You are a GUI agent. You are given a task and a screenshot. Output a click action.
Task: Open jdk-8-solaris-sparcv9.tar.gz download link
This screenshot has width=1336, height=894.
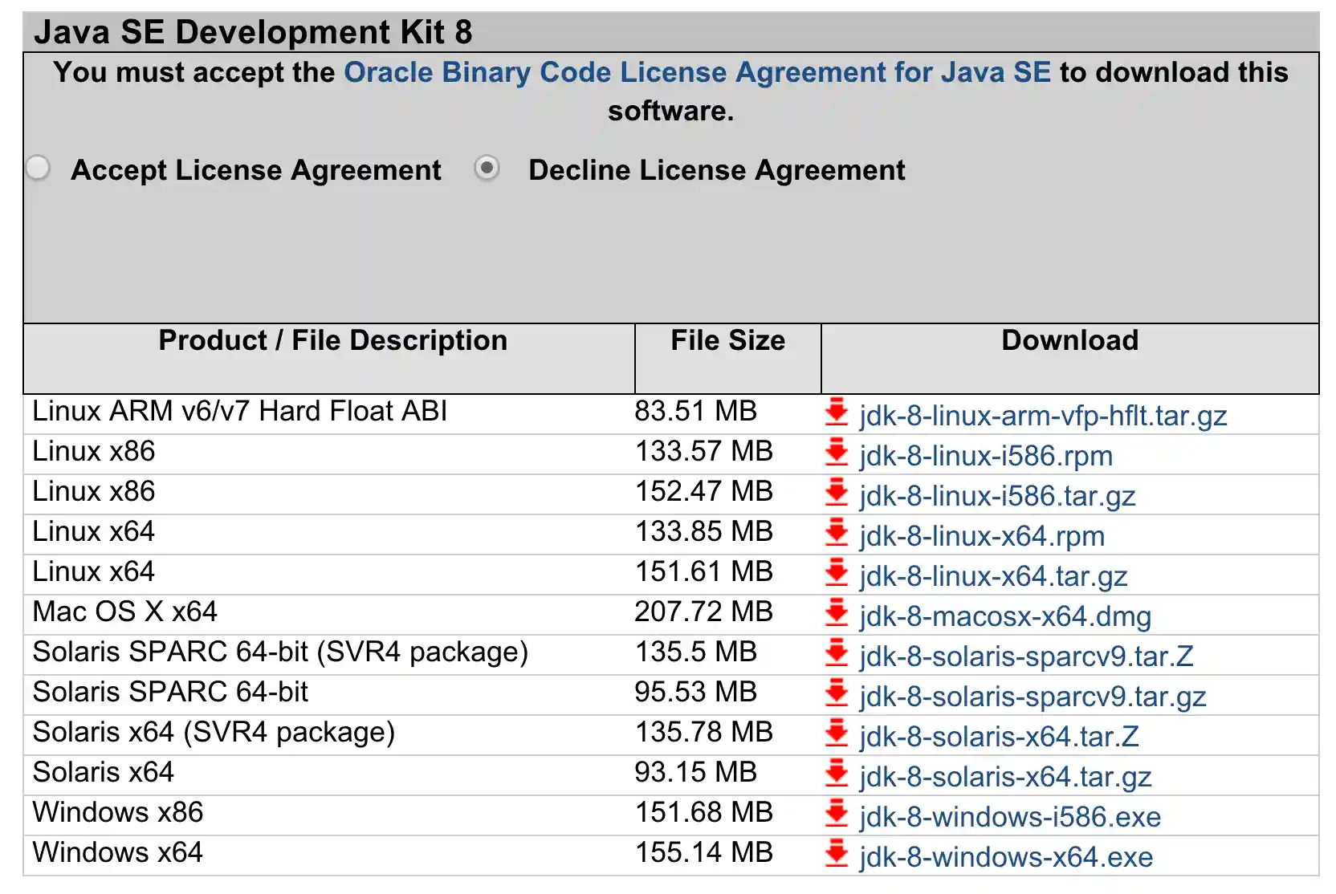(1032, 697)
